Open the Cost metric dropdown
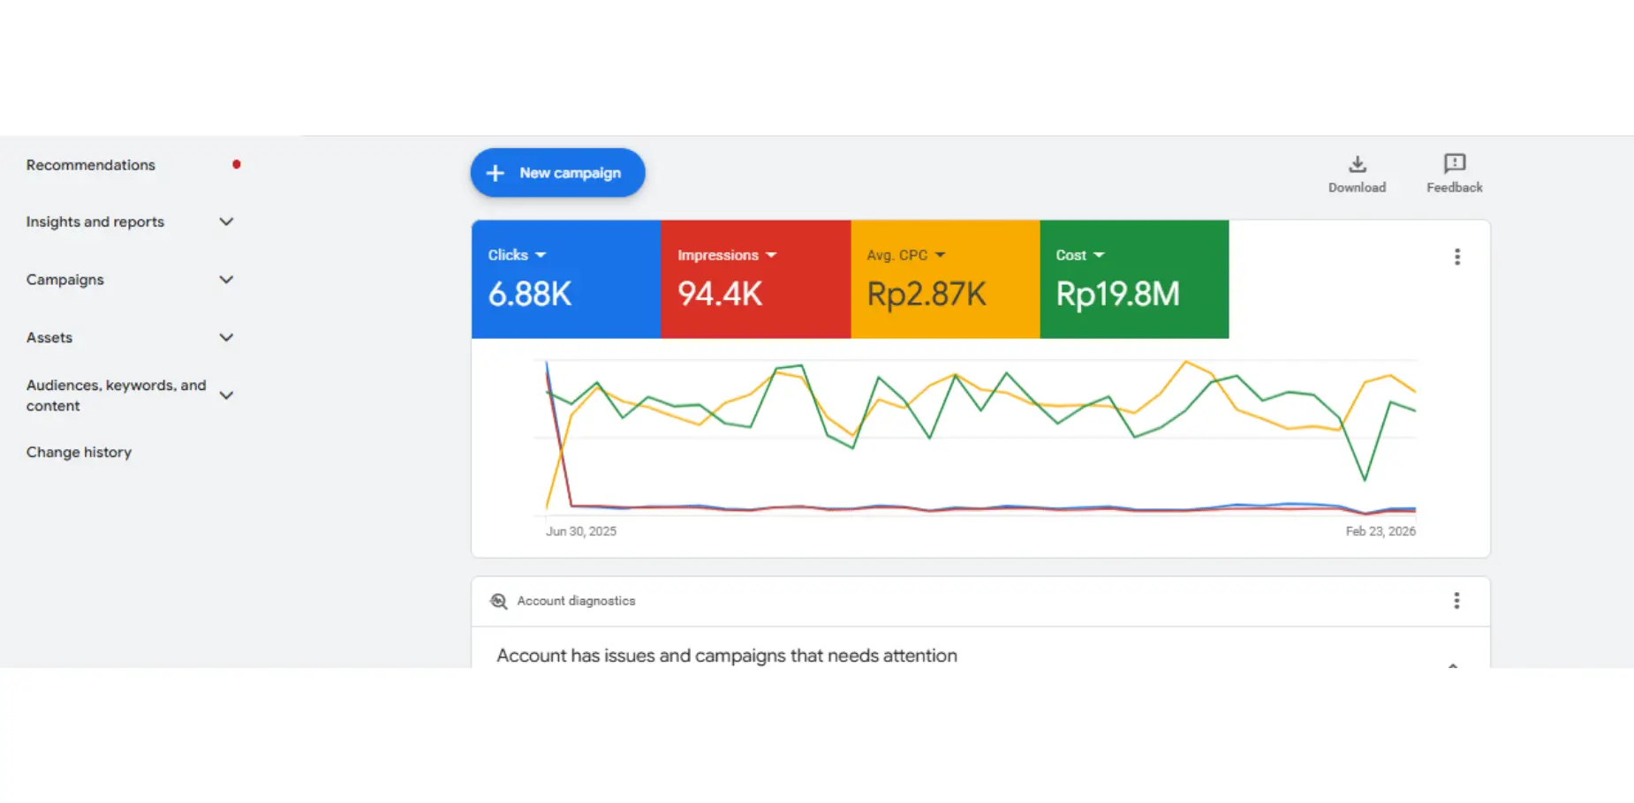Image resolution: width=1634 pixels, height=803 pixels. (x=1099, y=255)
